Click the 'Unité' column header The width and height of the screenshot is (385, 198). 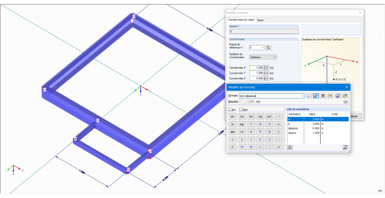tap(334, 114)
